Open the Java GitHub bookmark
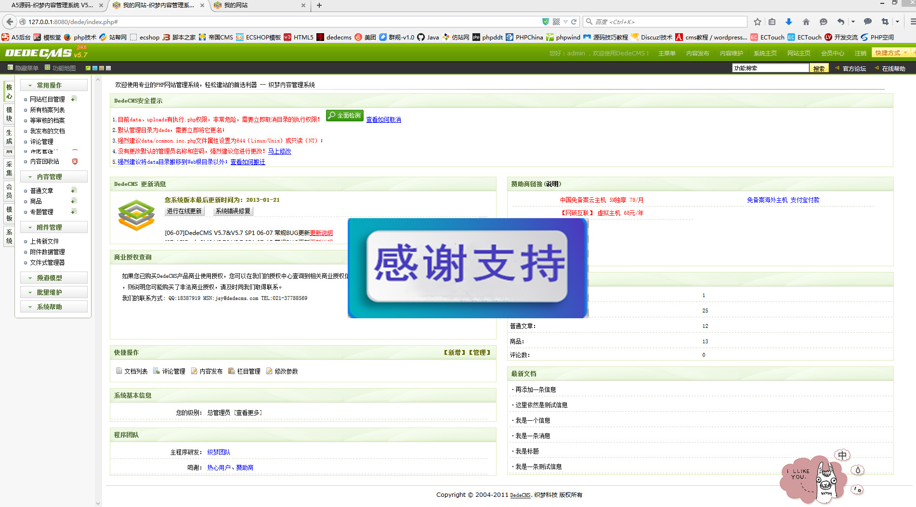 [x=428, y=37]
